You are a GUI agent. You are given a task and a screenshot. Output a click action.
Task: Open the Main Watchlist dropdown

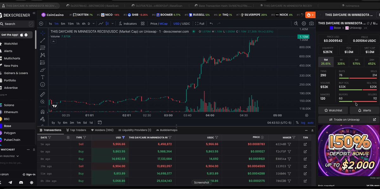(9, 156)
